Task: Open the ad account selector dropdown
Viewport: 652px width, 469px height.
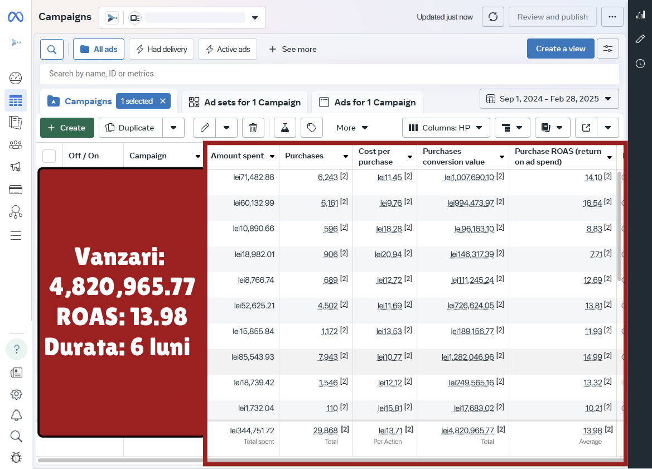Action: 182,17
